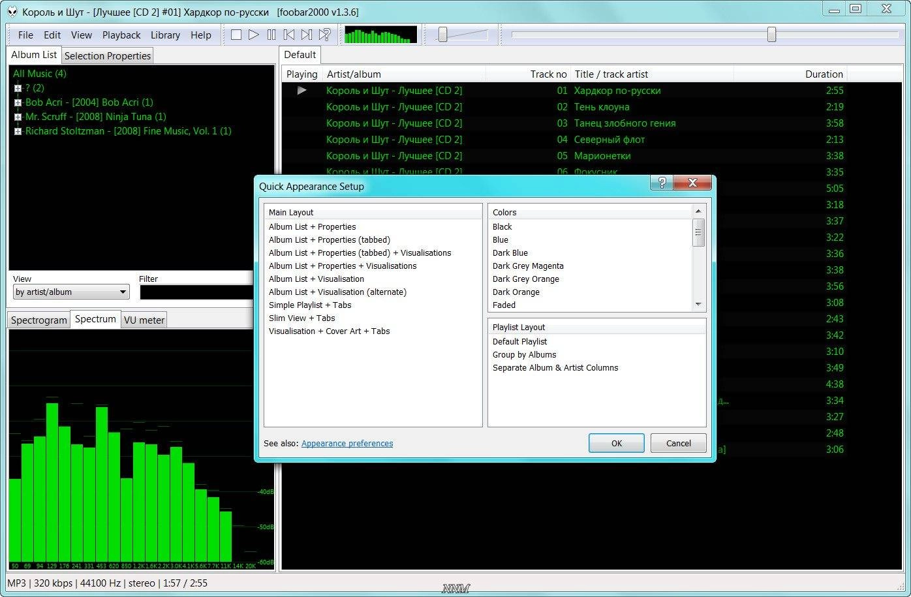Screen dimensions: 911x597
Task: Open the 'by artist/album' View dropdown
Action: point(71,292)
